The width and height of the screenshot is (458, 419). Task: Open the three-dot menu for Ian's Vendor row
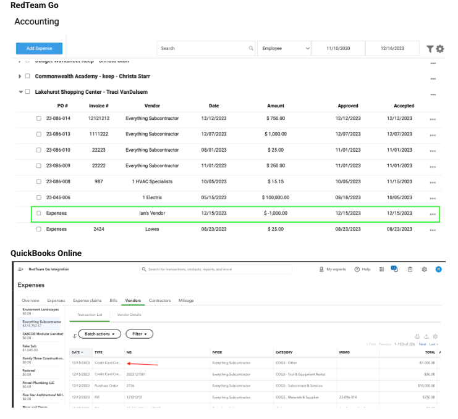coord(433,214)
